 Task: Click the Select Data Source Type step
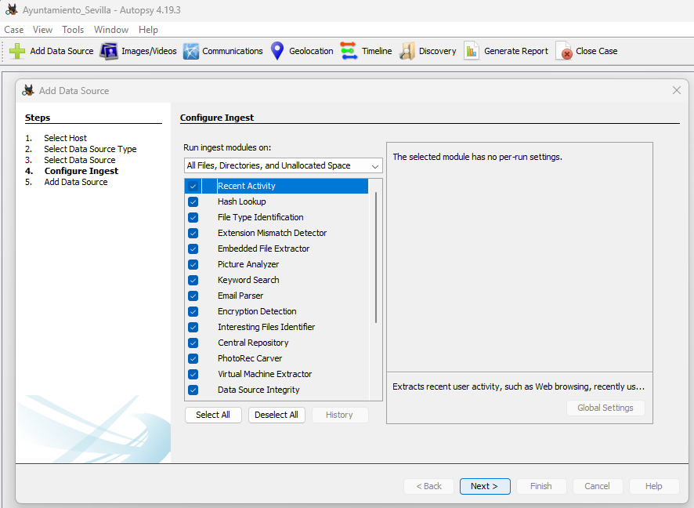tap(90, 149)
